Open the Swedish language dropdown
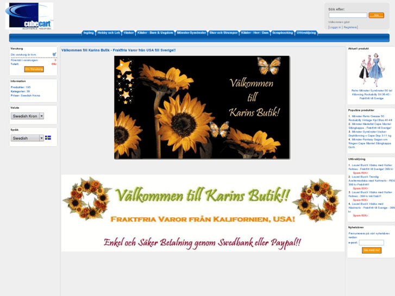 click(x=27, y=138)
